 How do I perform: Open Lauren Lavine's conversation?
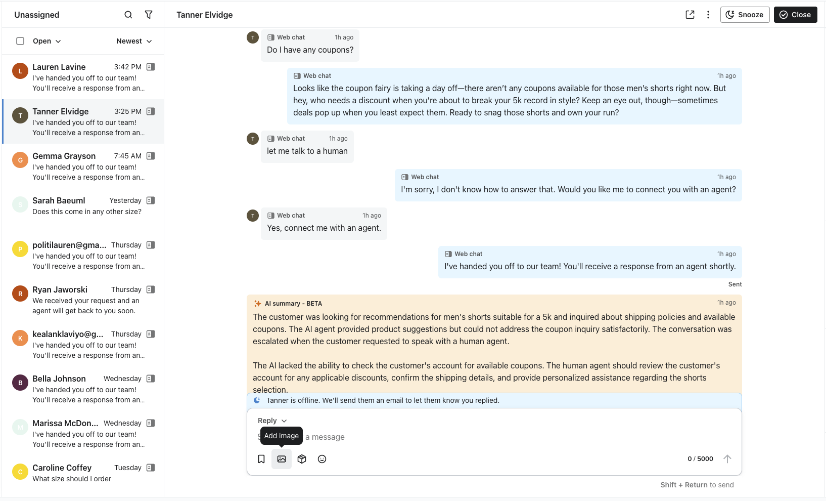[83, 77]
